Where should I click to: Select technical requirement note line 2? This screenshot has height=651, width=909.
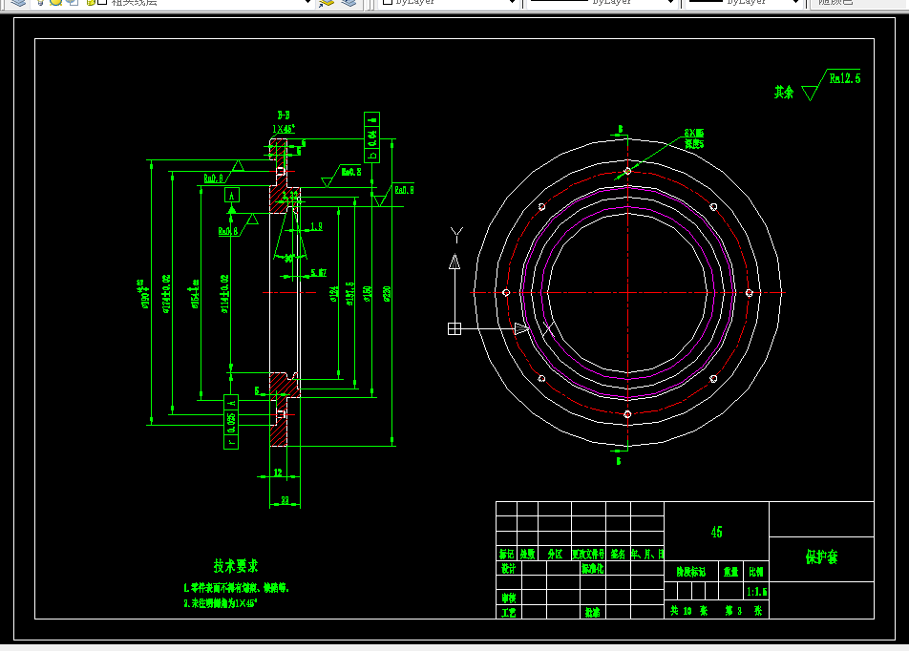[221, 603]
